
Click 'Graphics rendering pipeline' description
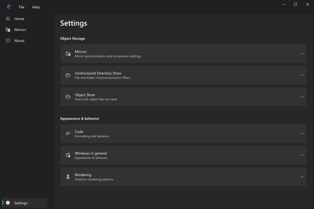[94, 179]
